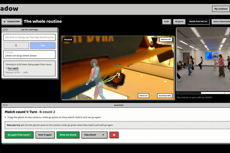Toggle Hands-free mic: on
This screenshot has height=153, width=230.
pos(198,21)
